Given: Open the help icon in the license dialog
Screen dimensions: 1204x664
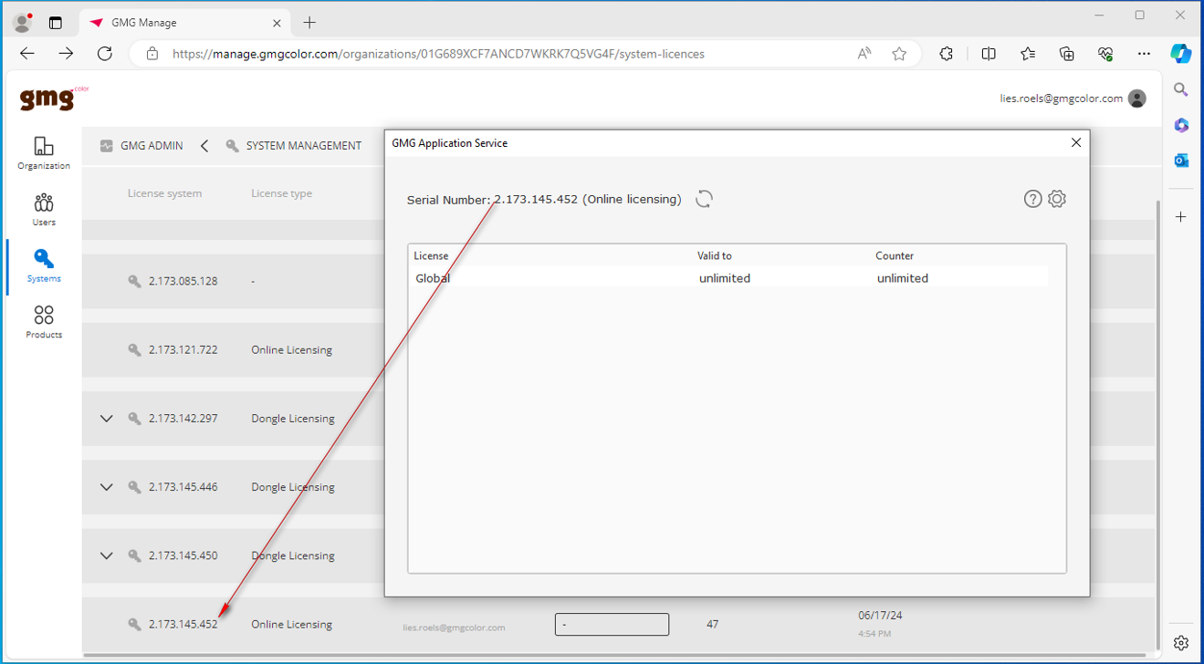Looking at the screenshot, I should tap(1032, 198).
